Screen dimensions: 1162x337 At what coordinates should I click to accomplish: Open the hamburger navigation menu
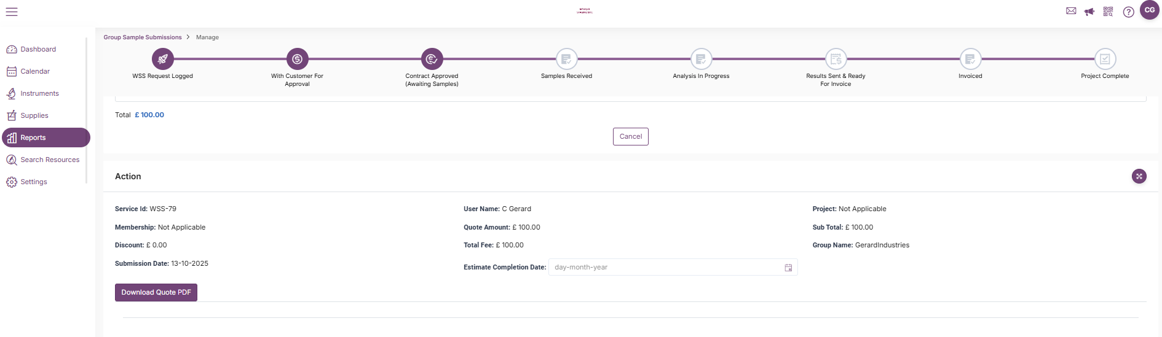point(12,12)
